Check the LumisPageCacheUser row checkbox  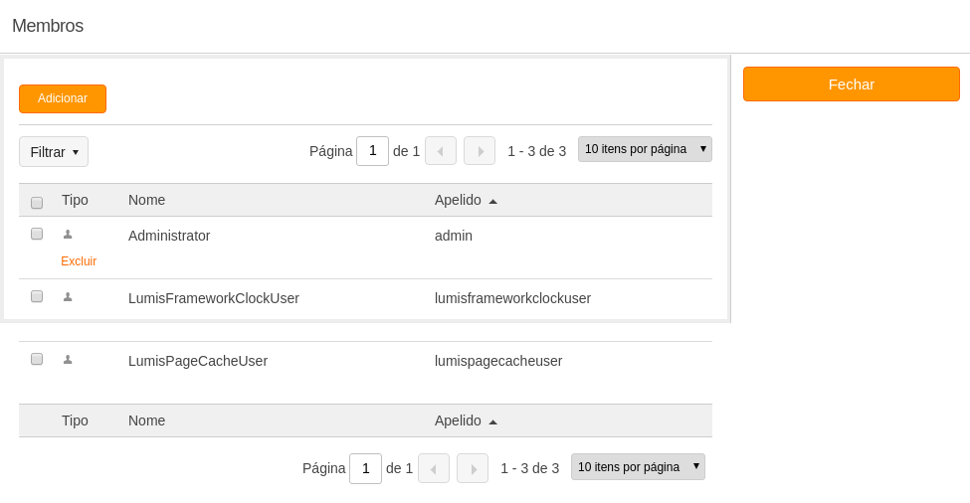pos(37,359)
